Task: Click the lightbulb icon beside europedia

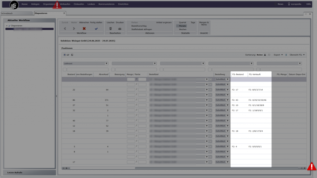Action: click(x=289, y=4)
